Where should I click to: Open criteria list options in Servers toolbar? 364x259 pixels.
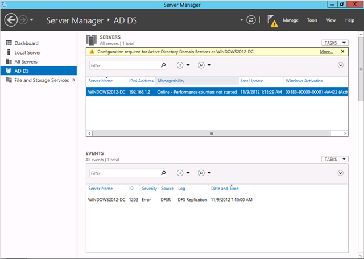pyautogui.click(x=180, y=65)
